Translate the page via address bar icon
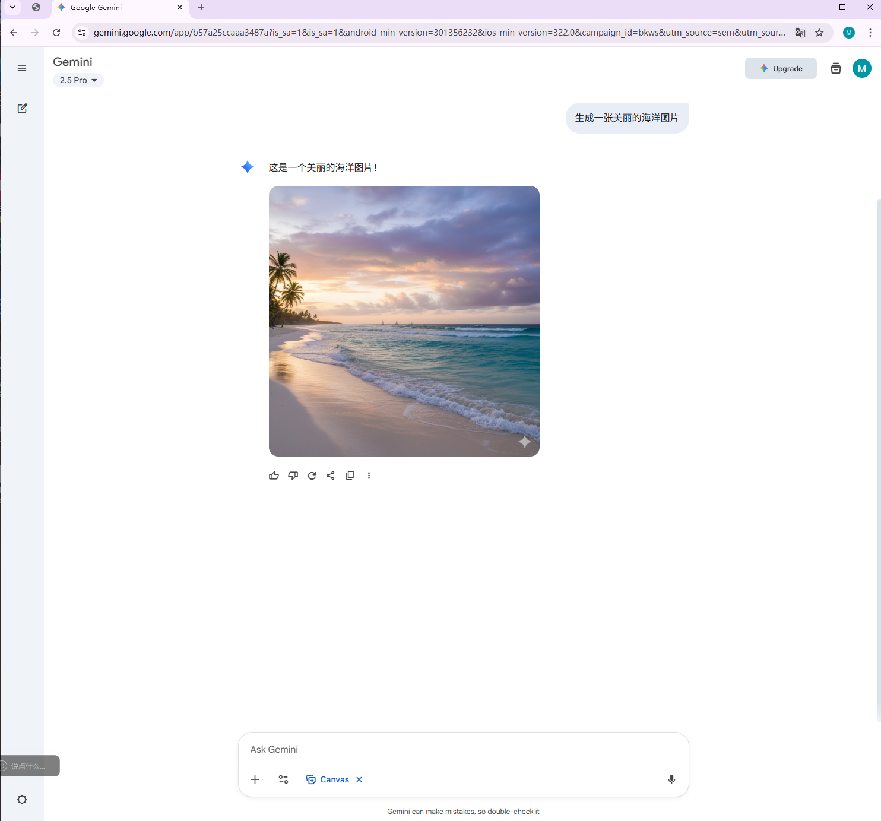The width and height of the screenshot is (881, 821). 800,33
